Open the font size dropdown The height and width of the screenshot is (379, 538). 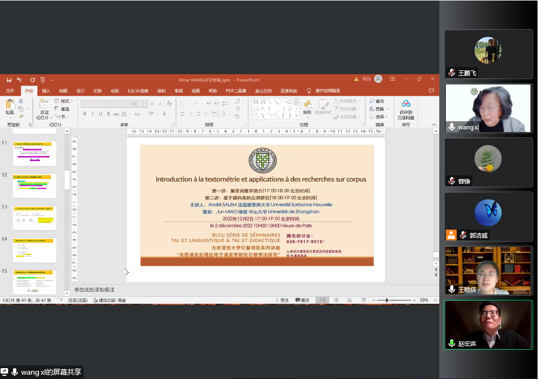pos(145,103)
